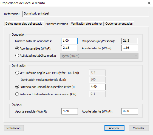Click the occupancy Aporte latente 1,36 field
This screenshot has height=135, width=153.
tap(130, 48)
